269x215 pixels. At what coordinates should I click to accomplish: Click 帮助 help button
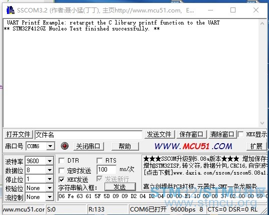point(125,146)
